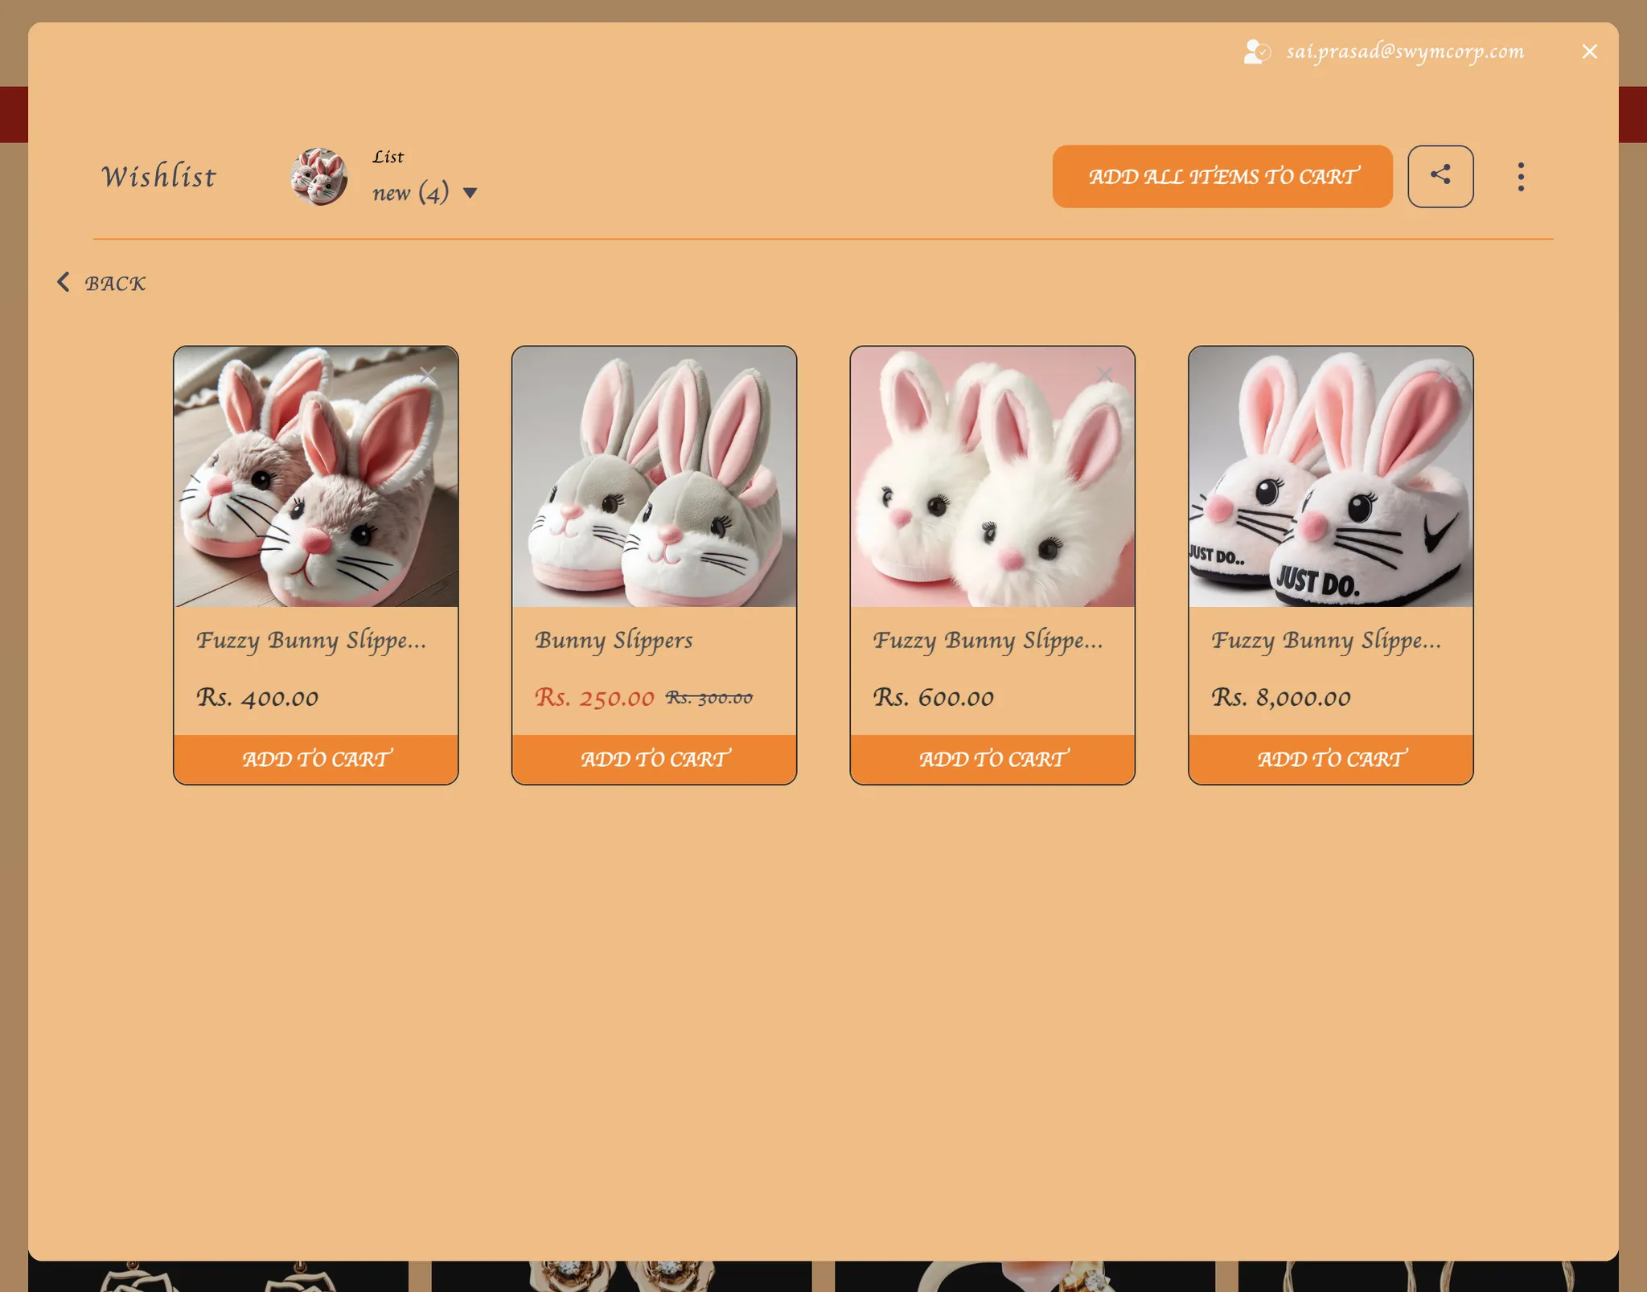The width and height of the screenshot is (1647, 1292).
Task: Open the three-dot more options menu
Action: (1520, 176)
